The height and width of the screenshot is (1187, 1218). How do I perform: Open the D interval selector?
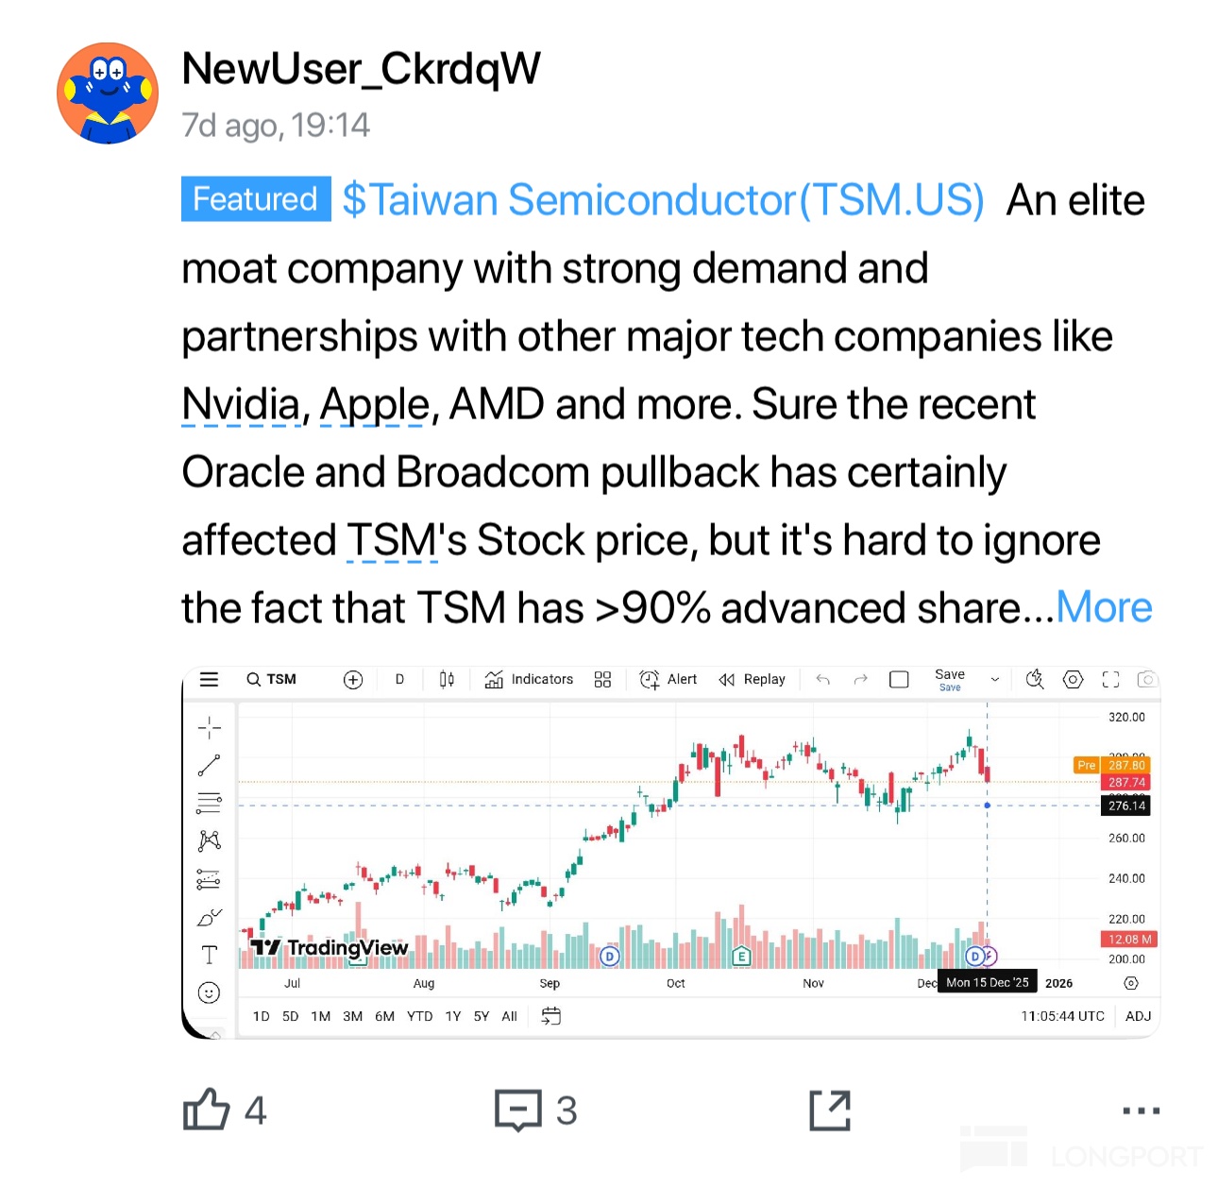pyautogui.click(x=399, y=680)
